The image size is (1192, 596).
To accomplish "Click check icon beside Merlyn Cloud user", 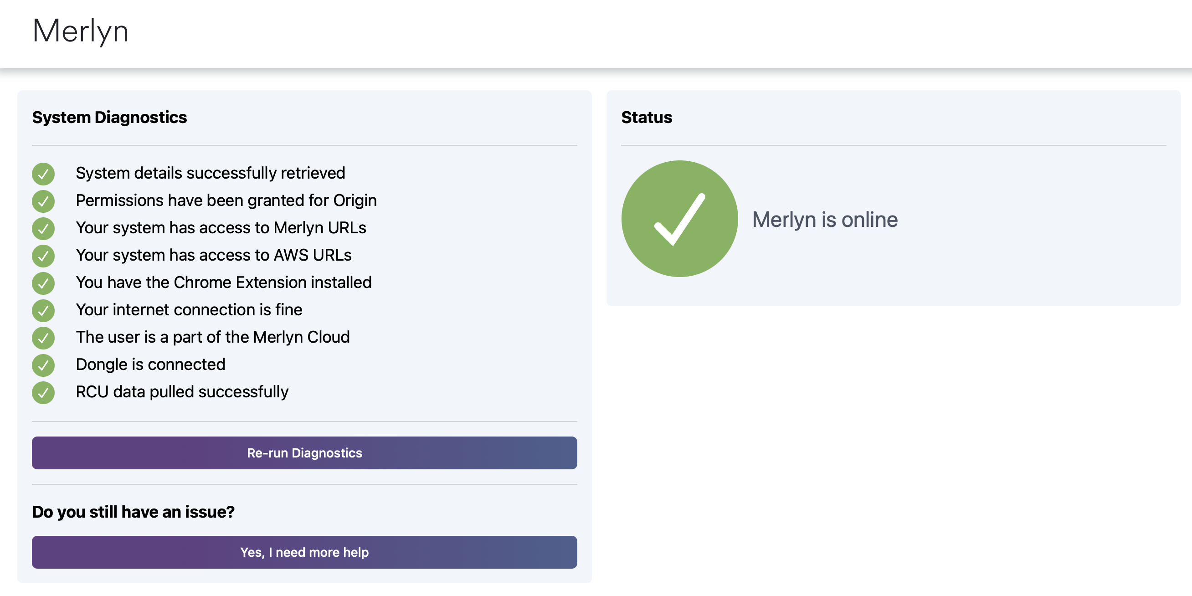I will coord(43,338).
